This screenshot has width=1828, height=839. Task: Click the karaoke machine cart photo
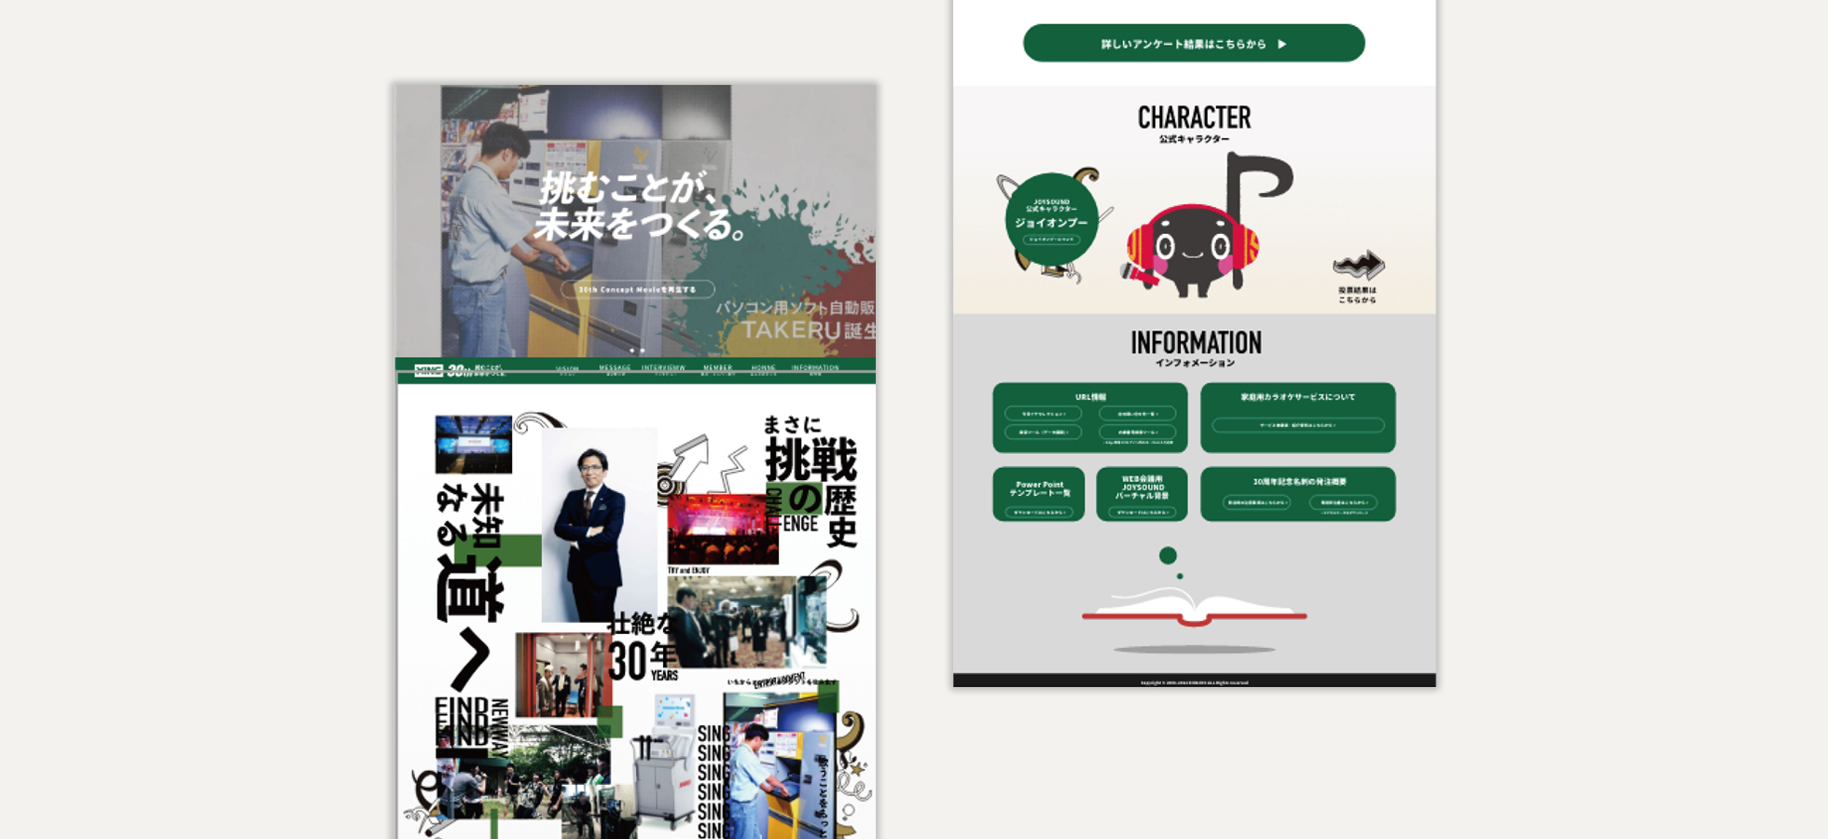point(664,763)
